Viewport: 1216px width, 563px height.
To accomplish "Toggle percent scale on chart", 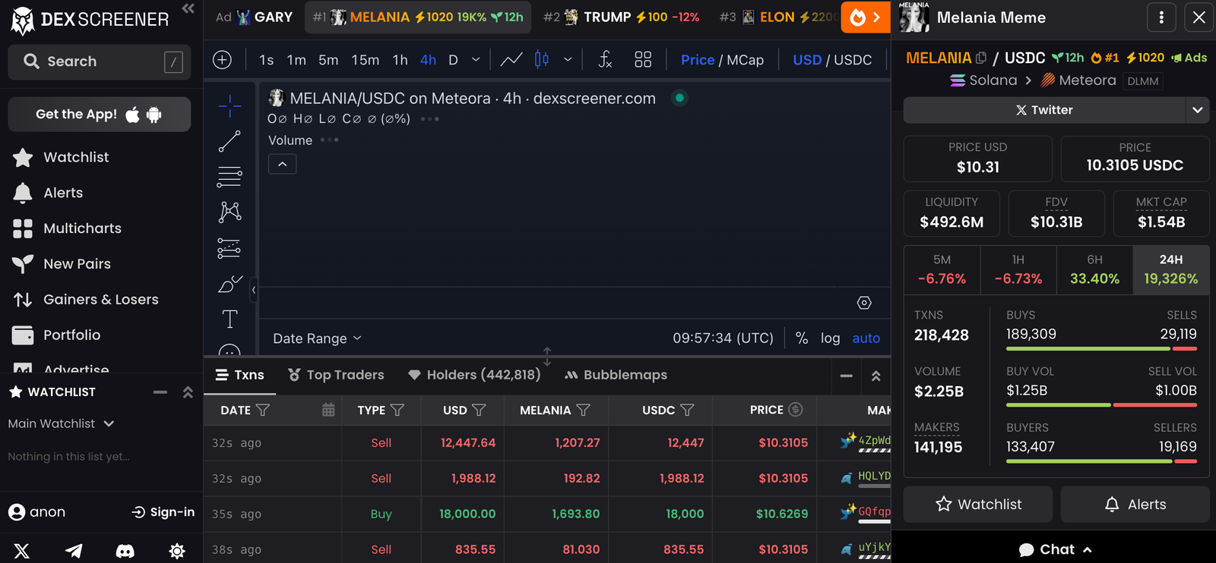I will [x=802, y=338].
